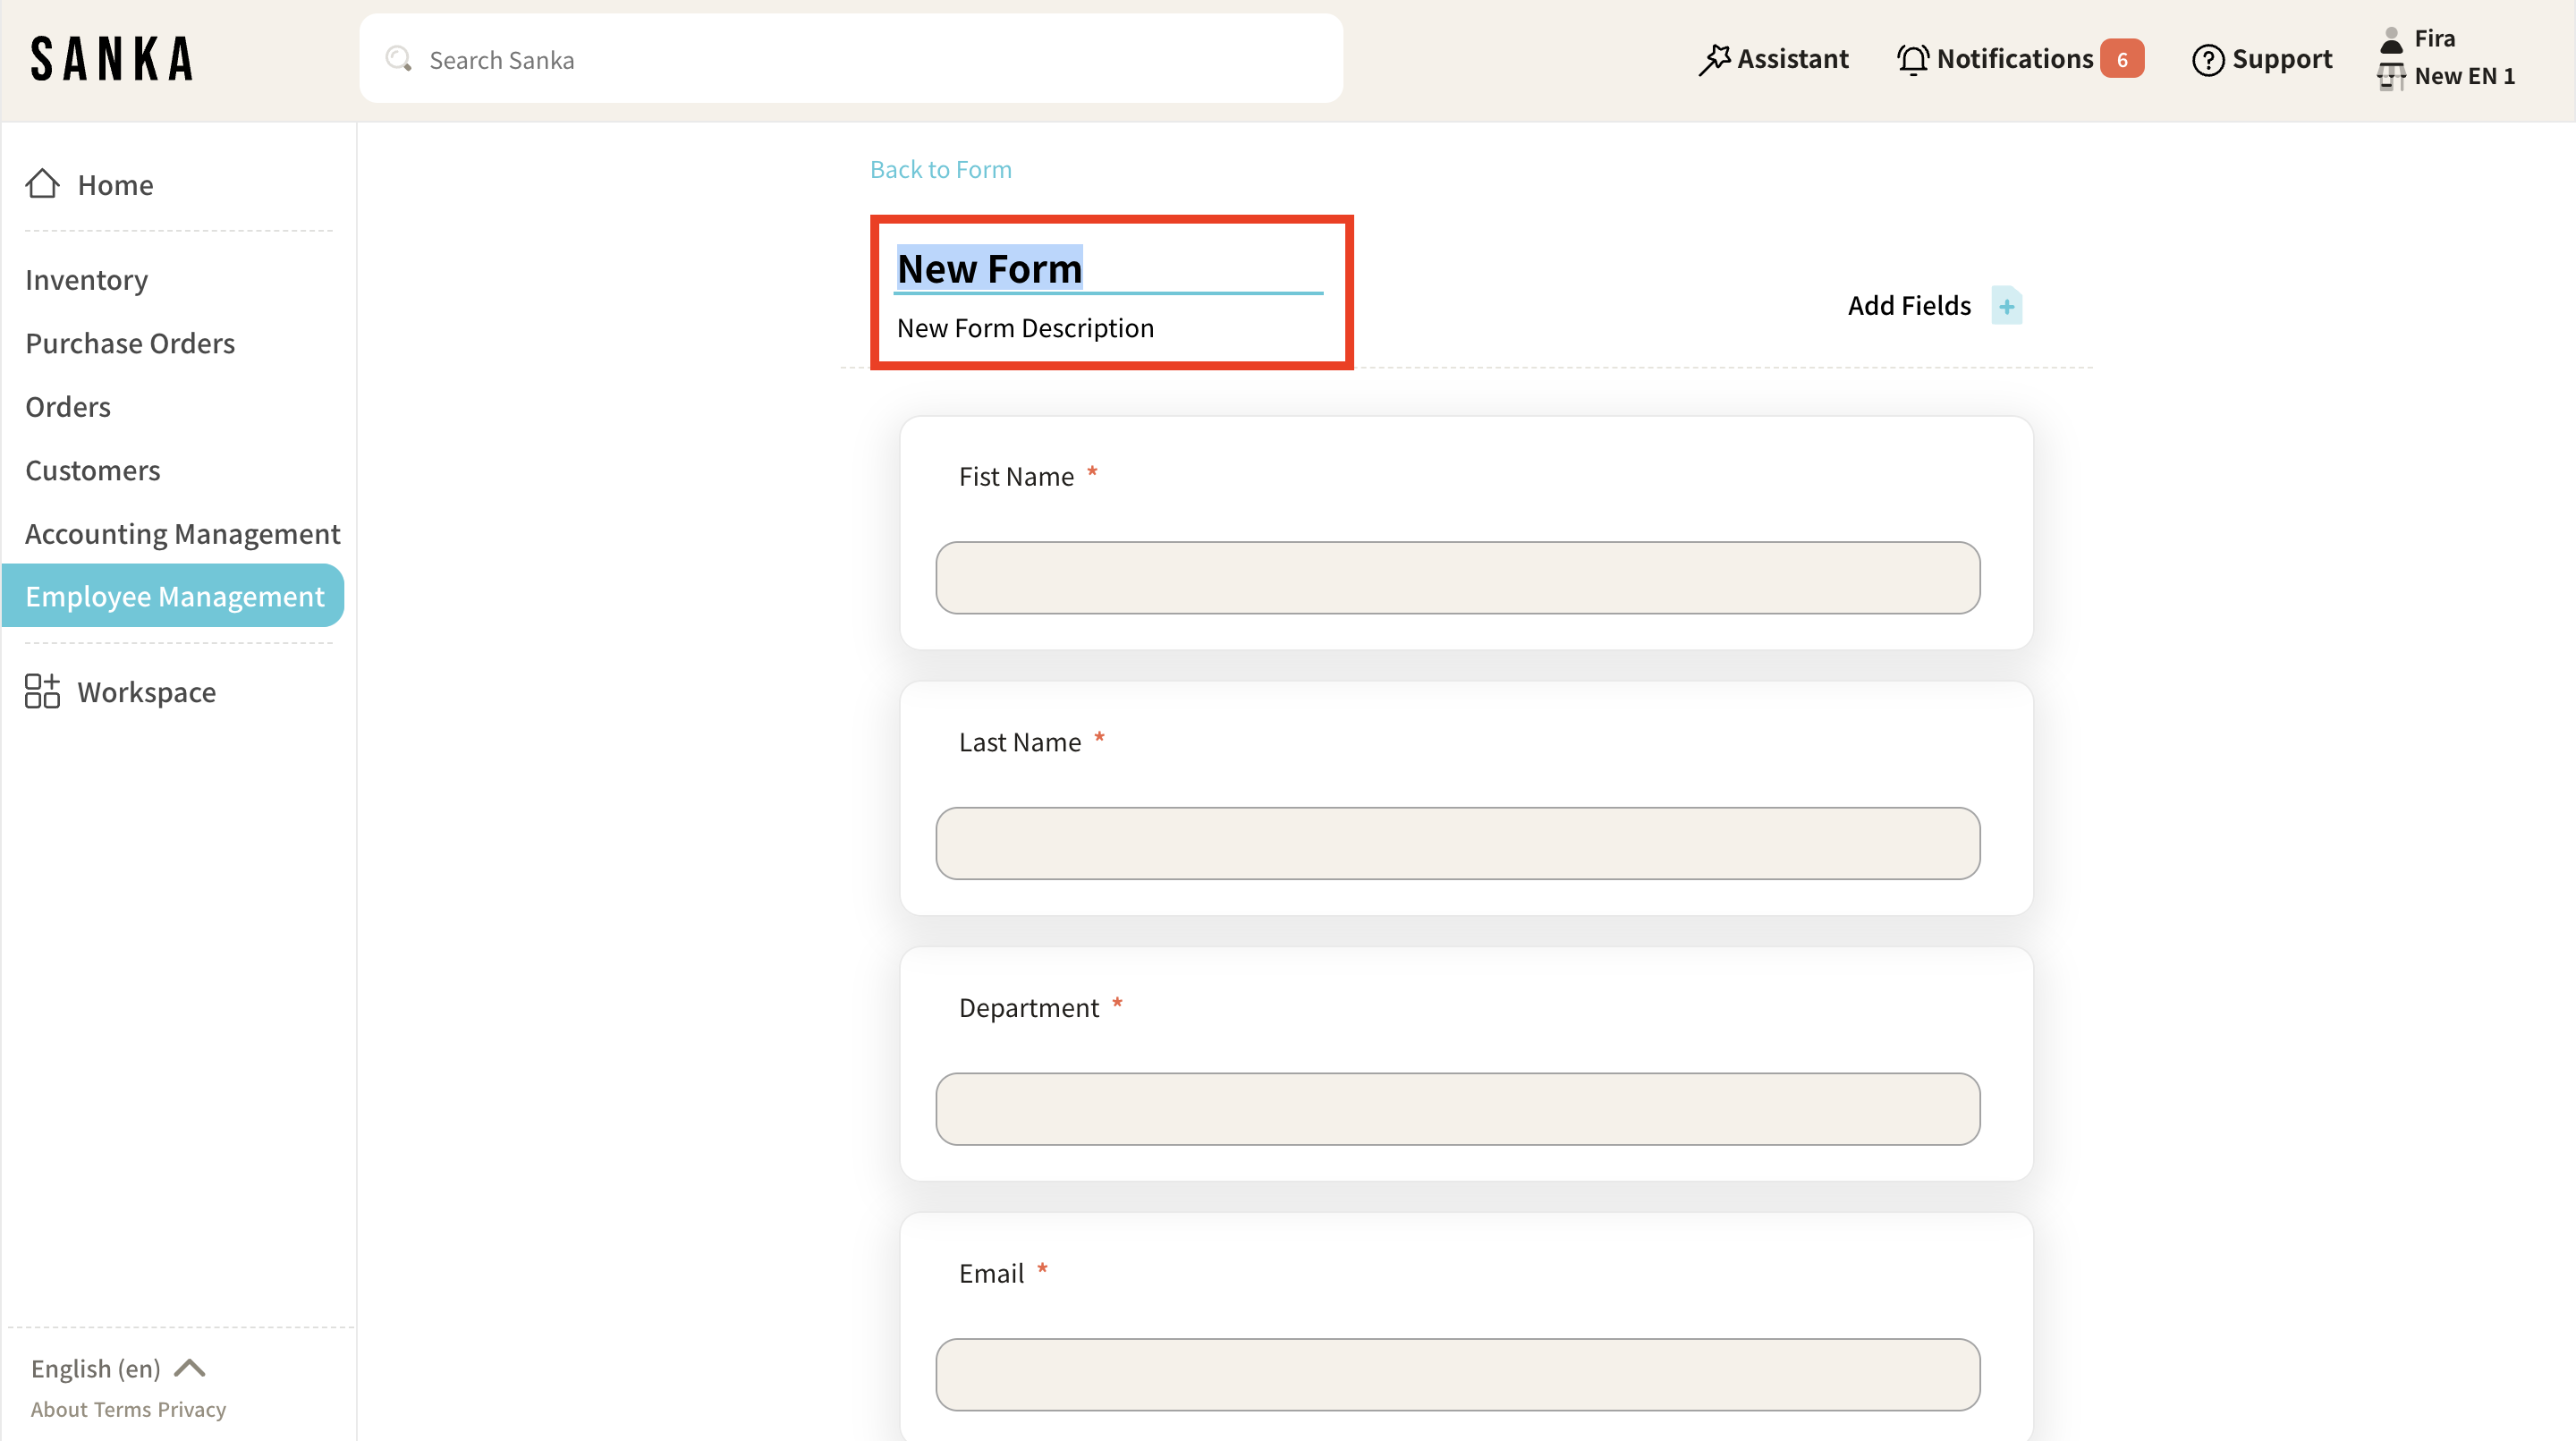This screenshot has height=1441, width=2576.
Task: Click the Notifications bell icon
Action: coord(1912,59)
